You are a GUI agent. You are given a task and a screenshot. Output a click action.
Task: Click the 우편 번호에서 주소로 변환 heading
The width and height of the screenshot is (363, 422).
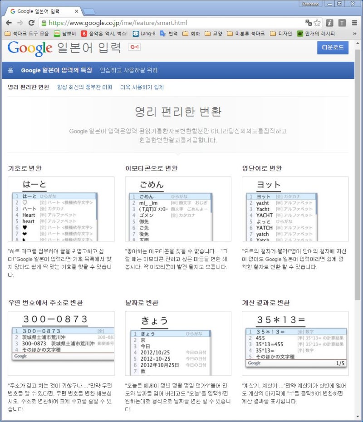click(x=45, y=303)
